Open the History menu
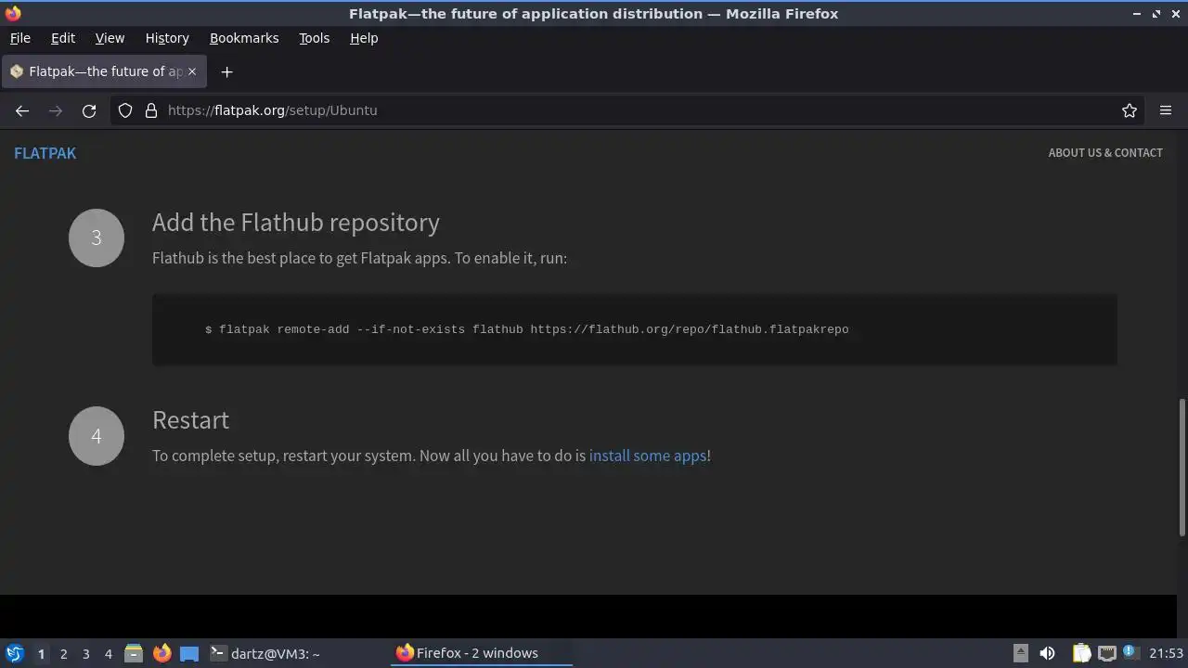The width and height of the screenshot is (1188, 668). point(167,38)
